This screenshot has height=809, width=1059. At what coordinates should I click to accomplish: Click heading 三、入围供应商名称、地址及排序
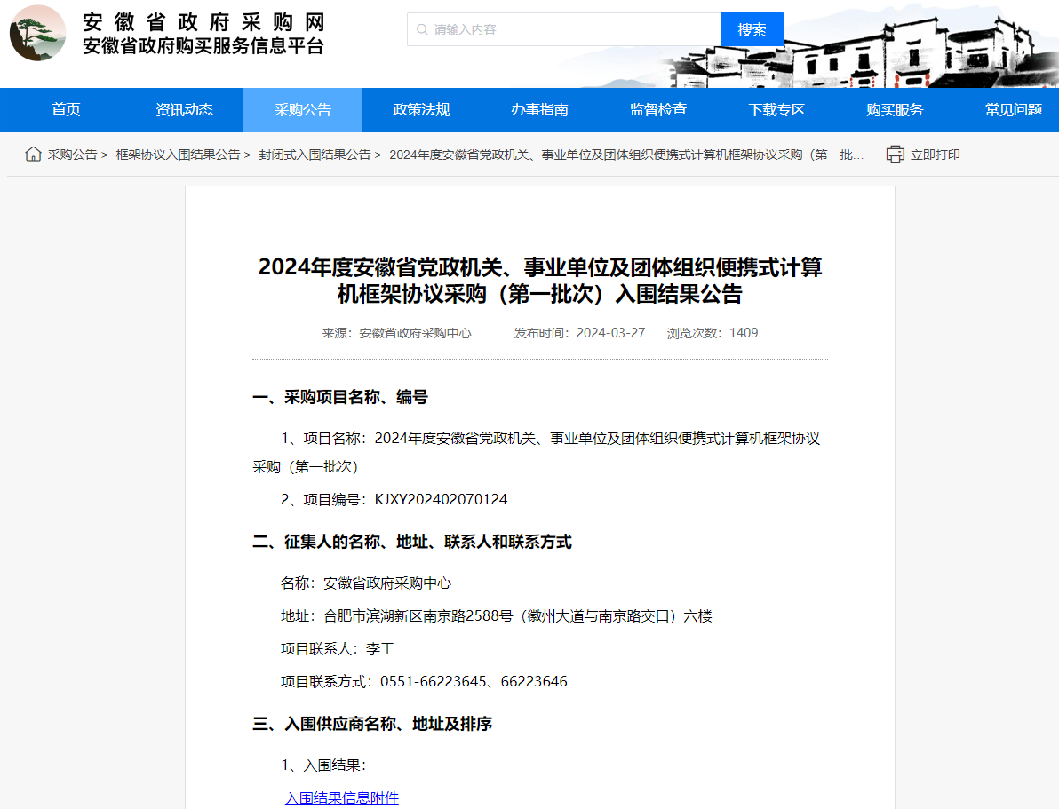[372, 724]
